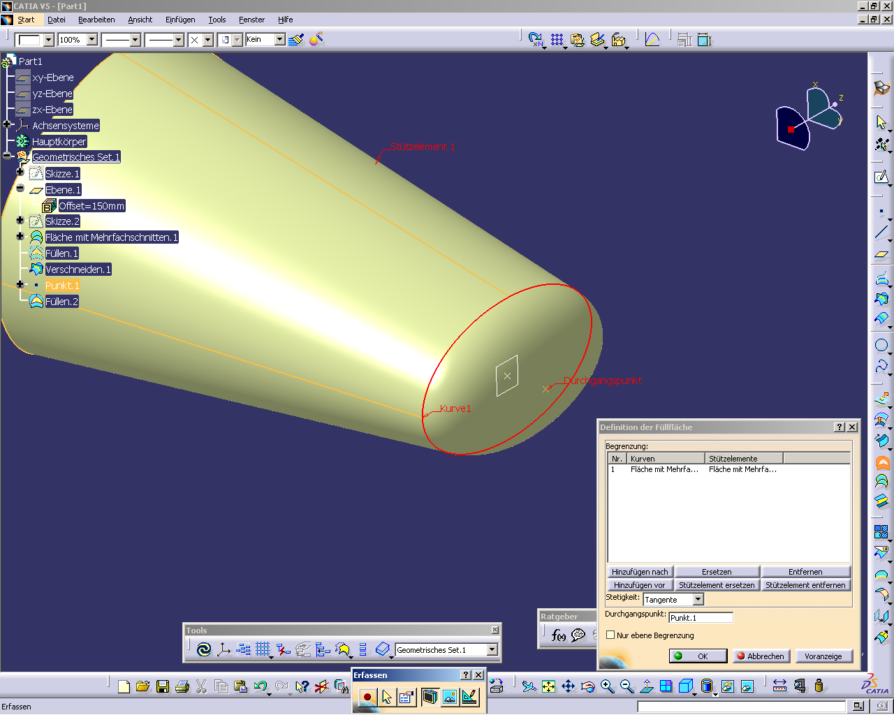The image size is (894, 715).
Task: Select row 1 in Begrenzung list
Action: [729, 469]
